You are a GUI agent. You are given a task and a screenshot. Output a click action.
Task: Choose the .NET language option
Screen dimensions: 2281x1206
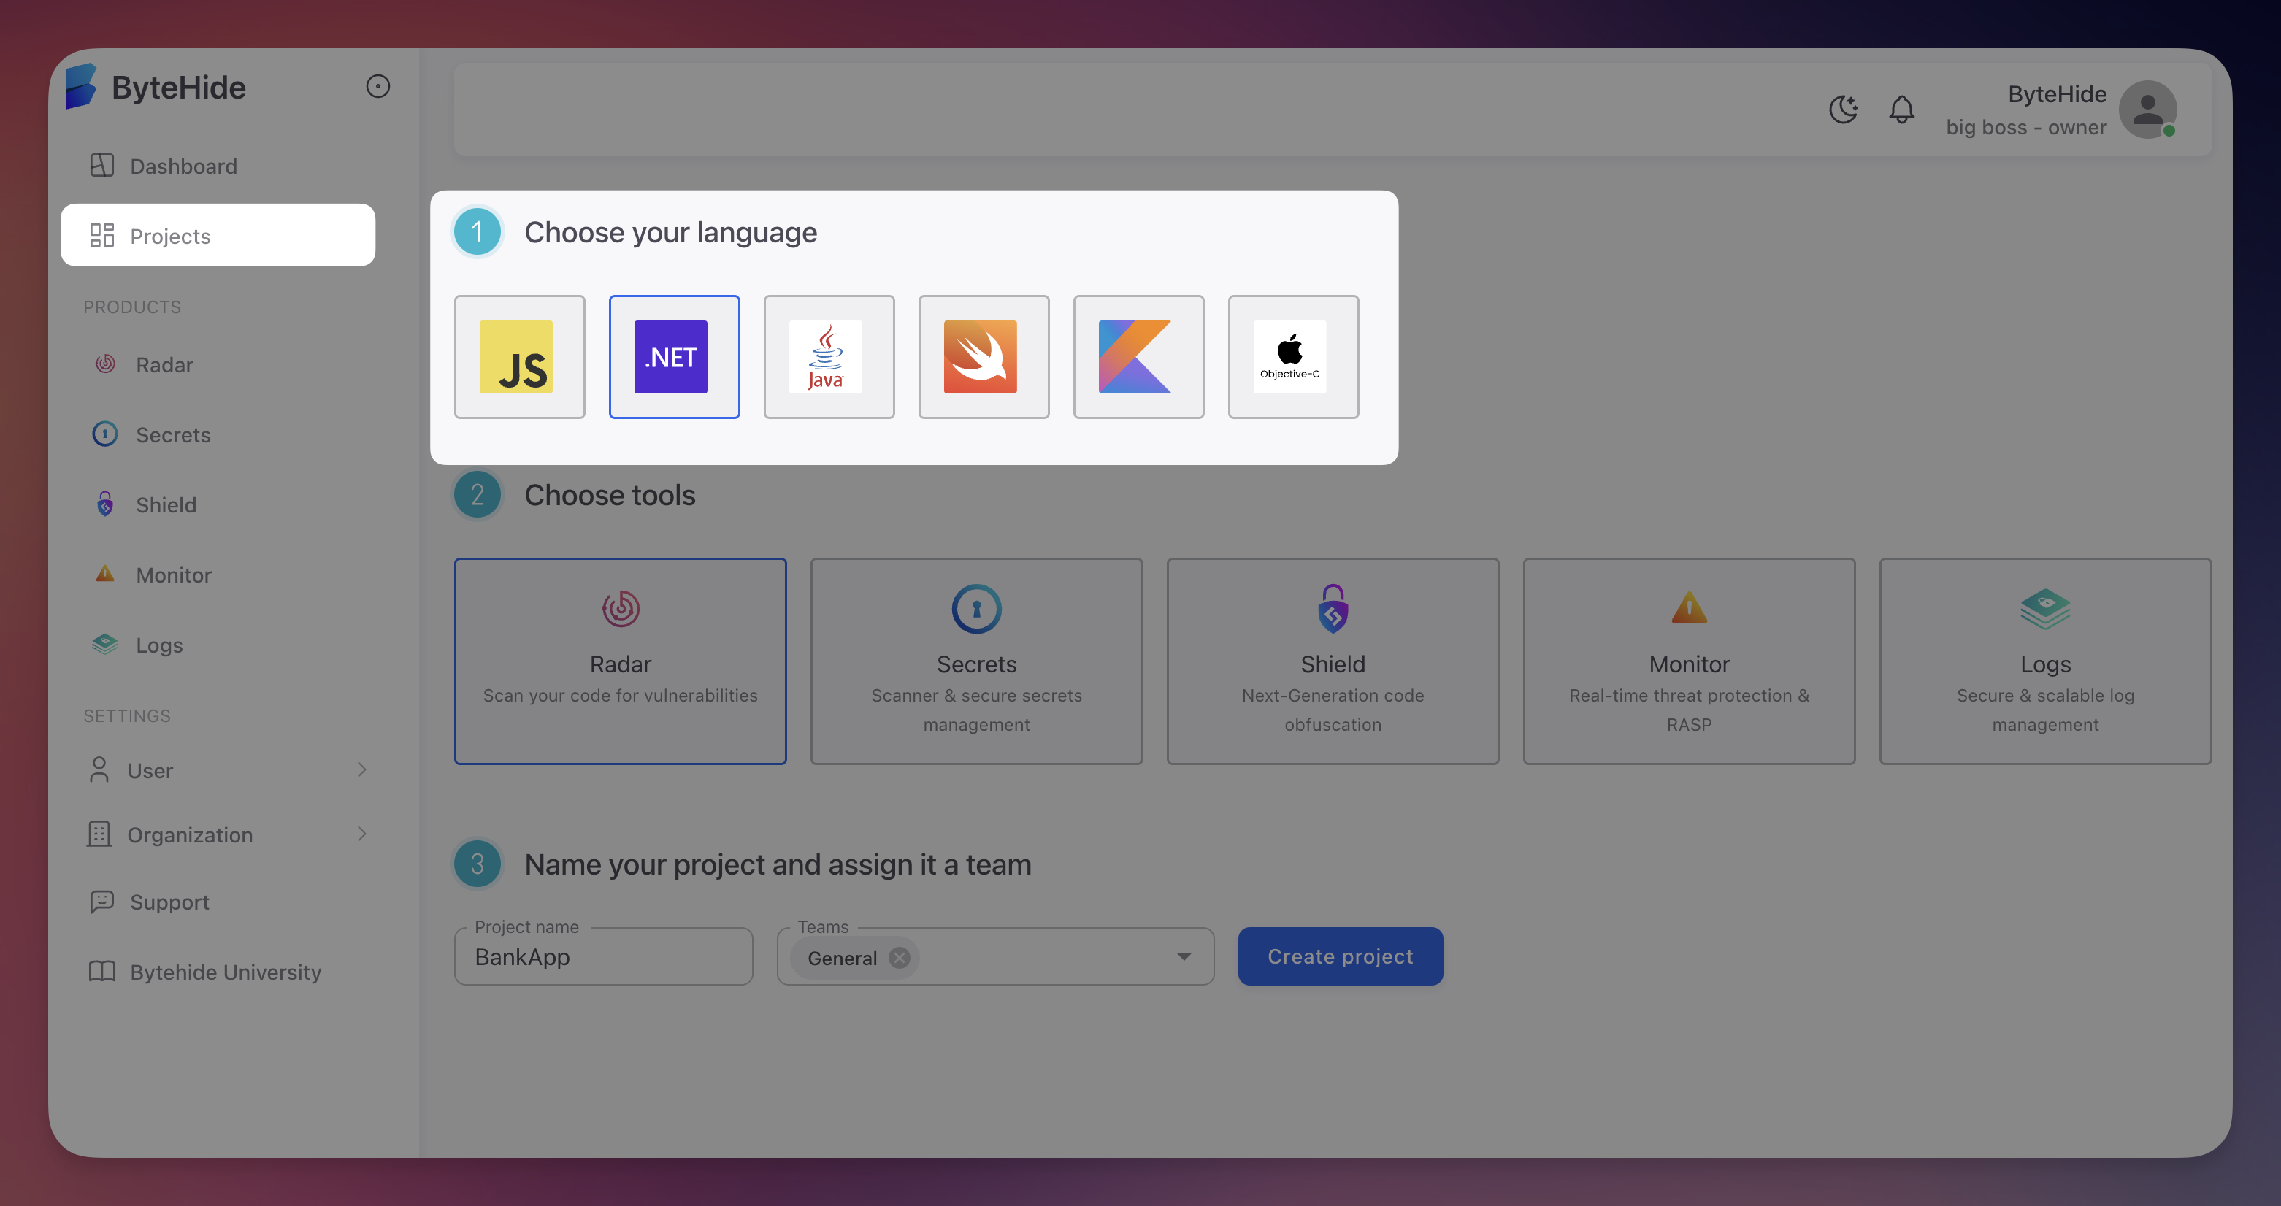tap(674, 357)
